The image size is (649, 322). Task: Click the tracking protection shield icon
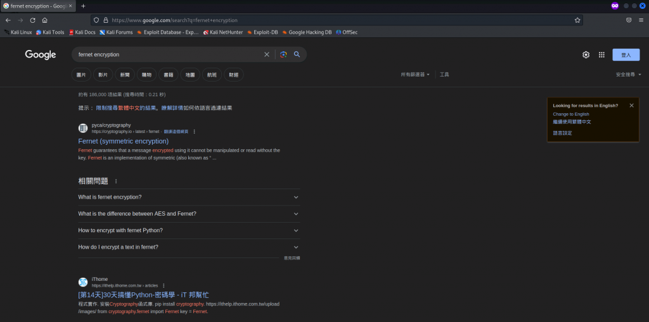96,20
